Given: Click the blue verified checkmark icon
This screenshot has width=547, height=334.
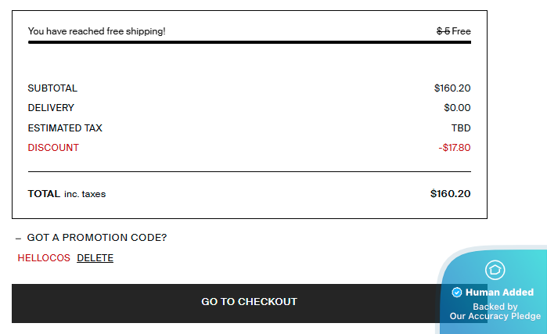Looking at the screenshot, I should pos(457,293).
